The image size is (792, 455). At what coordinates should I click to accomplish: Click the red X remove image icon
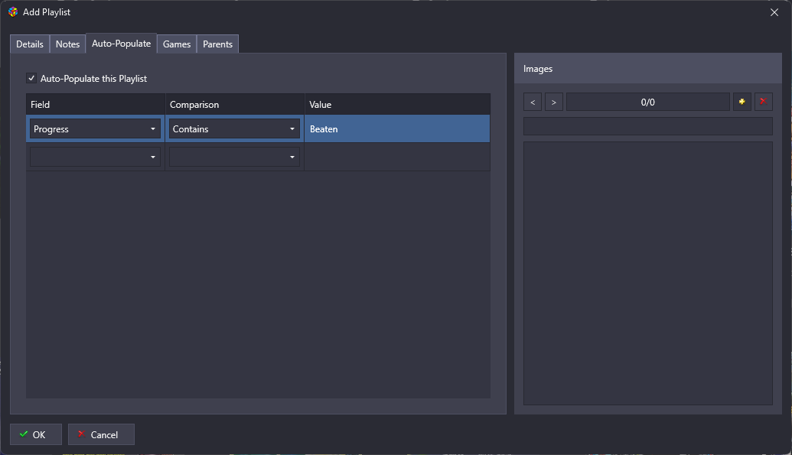pyautogui.click(x=763, y=102)
